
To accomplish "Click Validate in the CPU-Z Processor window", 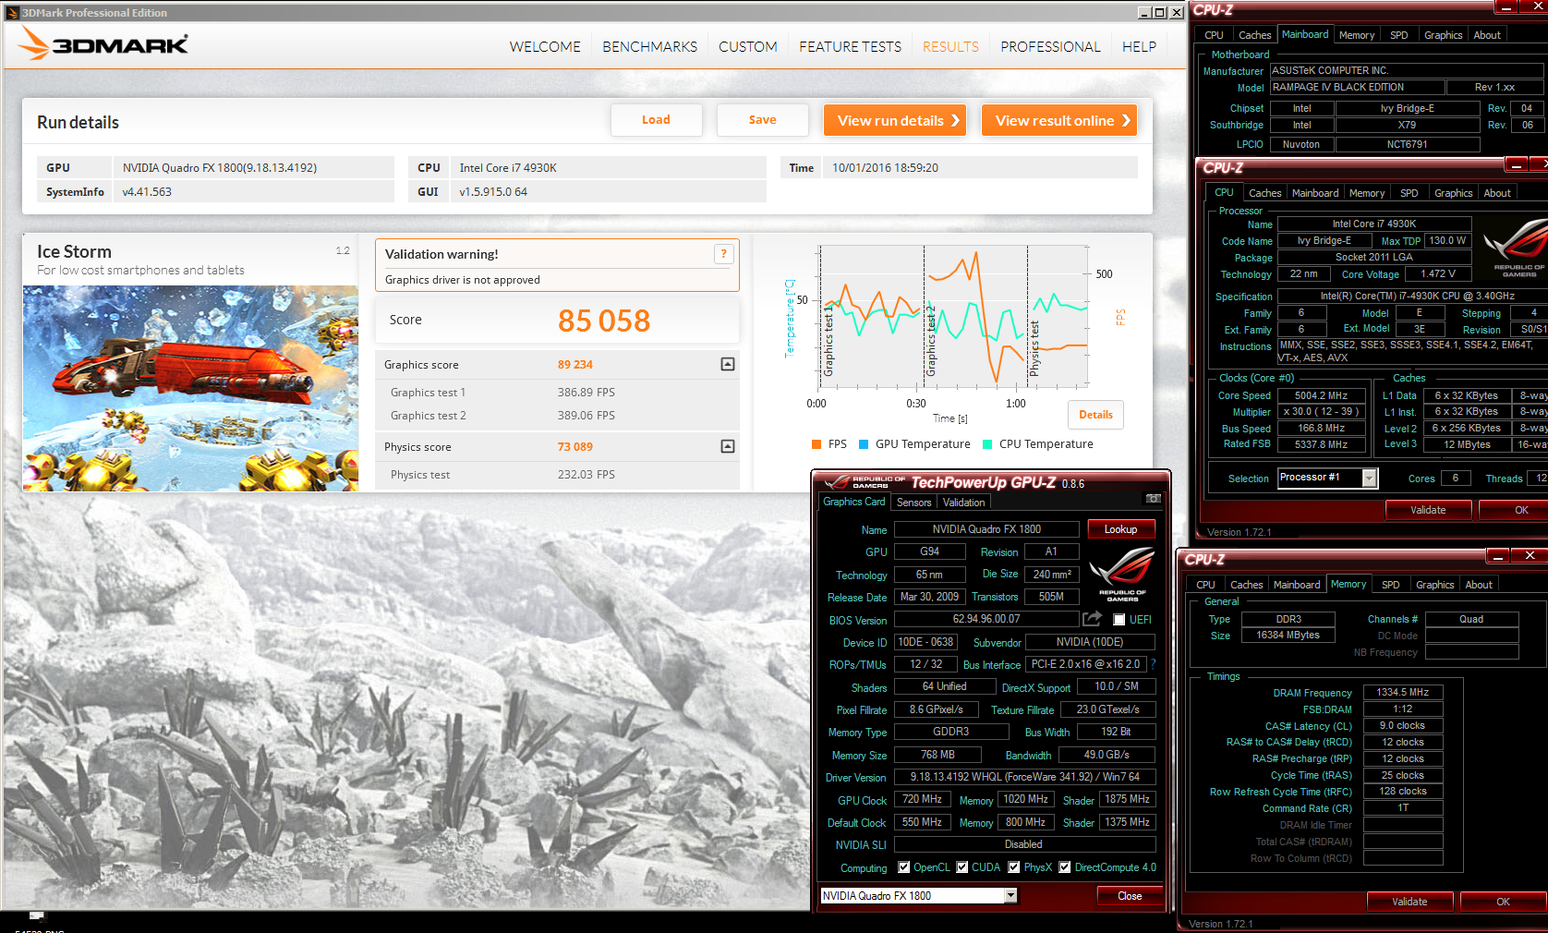I will point(1428,510).
